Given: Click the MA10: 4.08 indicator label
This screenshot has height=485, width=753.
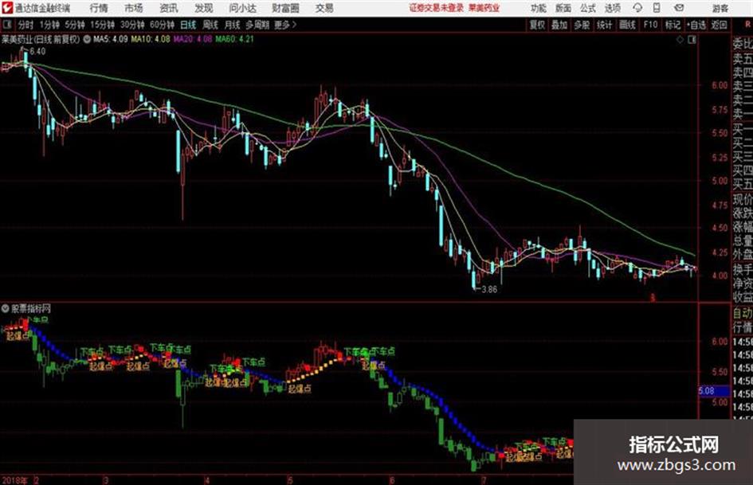Looking at the screenshot, I should click(x=151, y=39).
